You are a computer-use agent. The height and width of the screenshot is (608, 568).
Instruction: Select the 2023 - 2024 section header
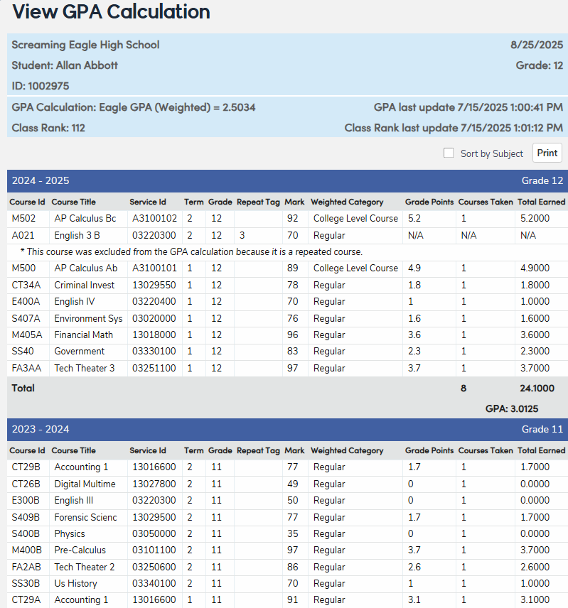(287, 429)
